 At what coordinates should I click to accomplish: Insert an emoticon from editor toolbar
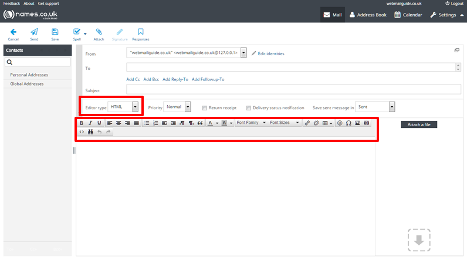click(x=340, y=123)
